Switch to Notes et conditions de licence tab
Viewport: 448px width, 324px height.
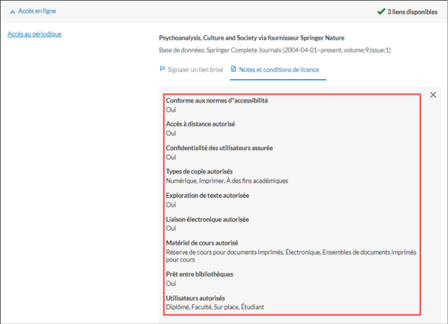279,70
